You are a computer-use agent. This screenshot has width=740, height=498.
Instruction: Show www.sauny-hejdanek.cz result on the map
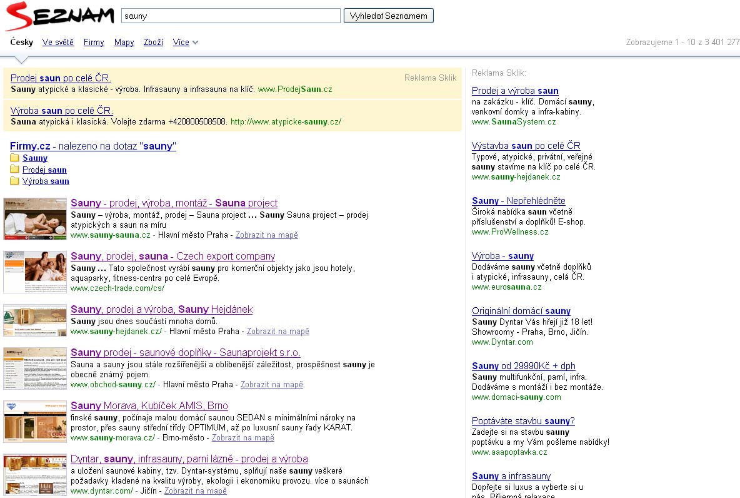[x=278, y=331]
